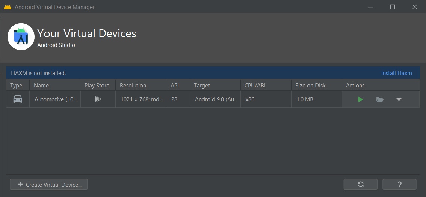Image resolution: width=426 pixels, height=197 pixels.
Task: Sort by the Size on Disk column
Action: [310, 86]
